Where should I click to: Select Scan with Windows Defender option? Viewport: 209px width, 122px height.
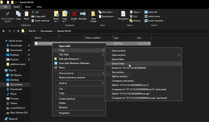[x=75, y=63]
